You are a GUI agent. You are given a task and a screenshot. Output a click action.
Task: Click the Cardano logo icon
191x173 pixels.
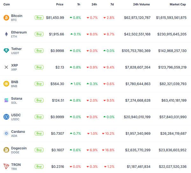(x=6, y=133)
